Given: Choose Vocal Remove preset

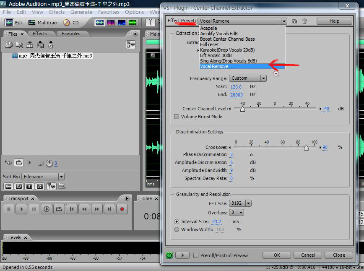Looking at the screenshot, I should point(242,66).
